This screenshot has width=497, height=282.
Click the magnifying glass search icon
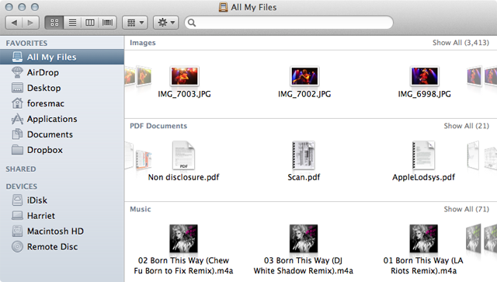click(x=192, y=23)
